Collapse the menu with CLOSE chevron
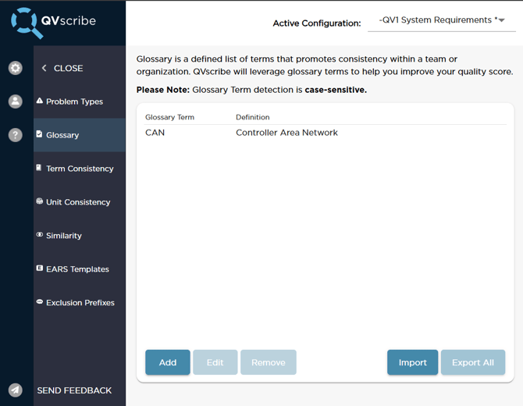This screenshot has height=406, width=523. tap(44, 69)
